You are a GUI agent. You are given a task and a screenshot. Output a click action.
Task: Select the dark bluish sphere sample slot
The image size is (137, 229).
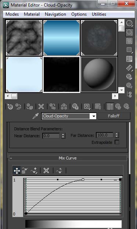[x=99, y=38]
